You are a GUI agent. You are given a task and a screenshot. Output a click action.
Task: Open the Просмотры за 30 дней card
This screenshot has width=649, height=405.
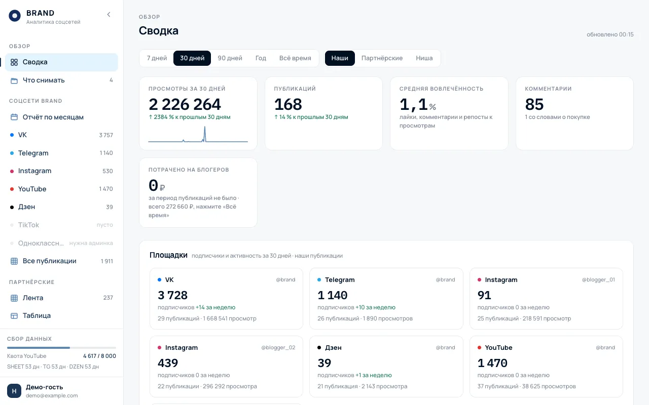click(x=198, y=113)
